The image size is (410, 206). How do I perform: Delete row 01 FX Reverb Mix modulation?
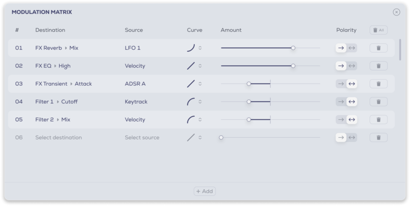(378, 48)
